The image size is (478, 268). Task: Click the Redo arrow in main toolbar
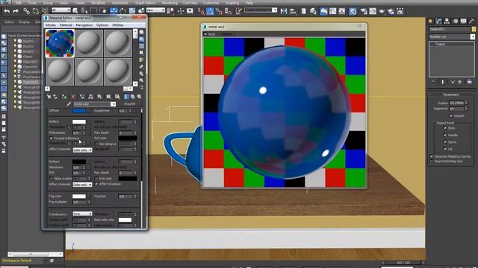click(x=16, y=11)
